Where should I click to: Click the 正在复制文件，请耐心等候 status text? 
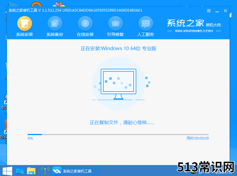click(x=122, y=122)
